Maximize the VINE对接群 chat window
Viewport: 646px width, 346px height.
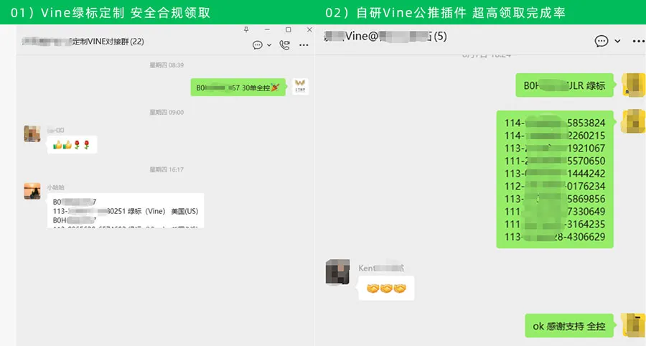pyautogui.click(x=289, y=29)
